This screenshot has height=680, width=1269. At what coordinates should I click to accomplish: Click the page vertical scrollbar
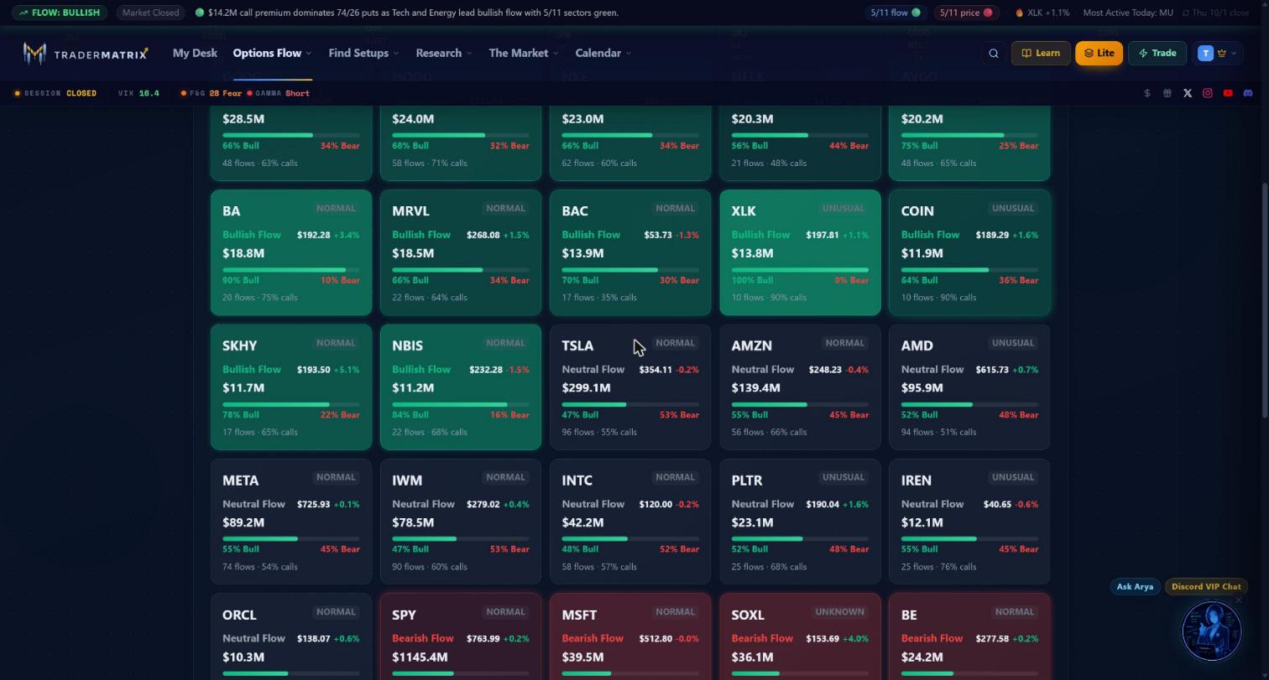point(1265,298)
